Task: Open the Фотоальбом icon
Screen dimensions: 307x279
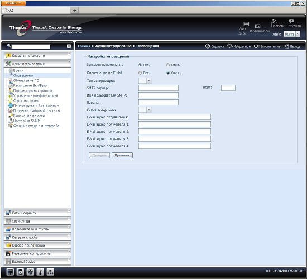Action: [257, 26]
